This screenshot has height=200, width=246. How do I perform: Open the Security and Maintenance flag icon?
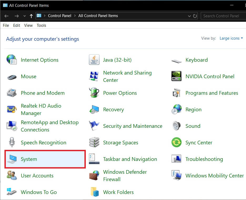[x=94, y=126]
